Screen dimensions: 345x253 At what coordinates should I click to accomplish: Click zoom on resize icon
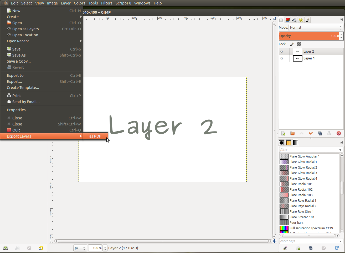click(274, 19)
